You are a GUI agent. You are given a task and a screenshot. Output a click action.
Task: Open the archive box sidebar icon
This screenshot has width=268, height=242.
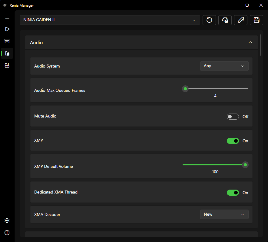pos(7,41)
